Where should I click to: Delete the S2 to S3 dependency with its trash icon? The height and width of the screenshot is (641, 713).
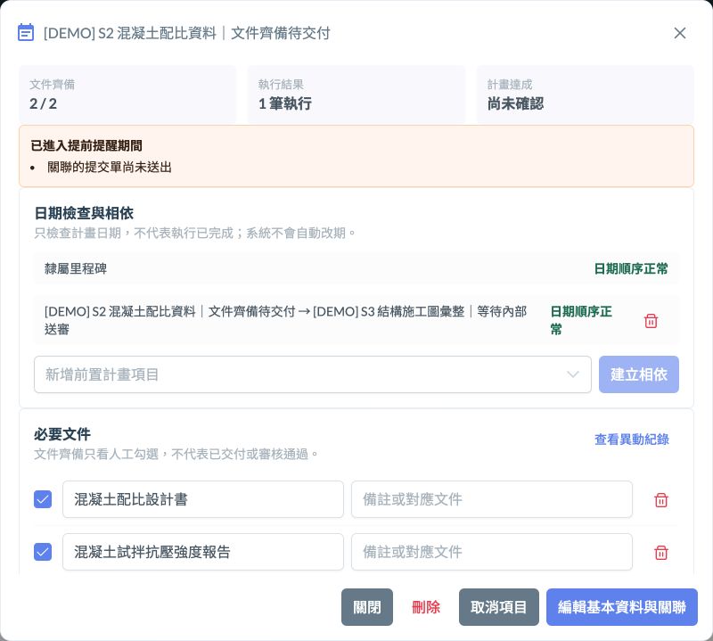(x=651, y=320)
